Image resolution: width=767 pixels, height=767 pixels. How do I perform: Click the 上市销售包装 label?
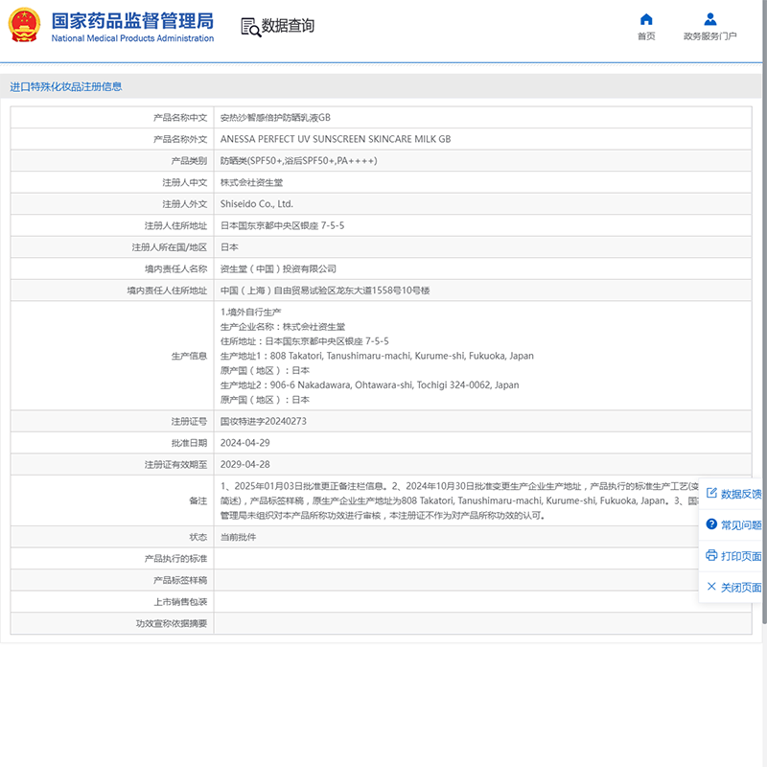pos(180,602)
